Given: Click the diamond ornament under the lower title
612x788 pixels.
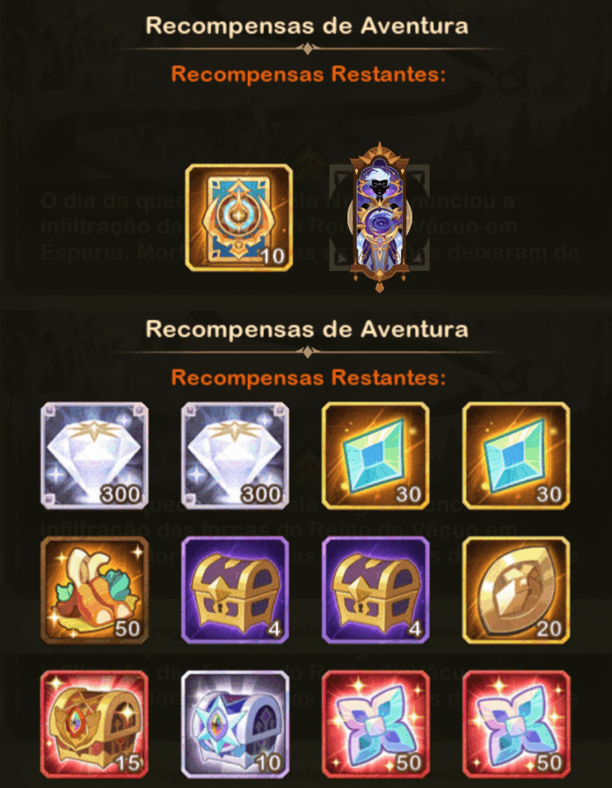Looking at the screenshot, I should [308, 352].
